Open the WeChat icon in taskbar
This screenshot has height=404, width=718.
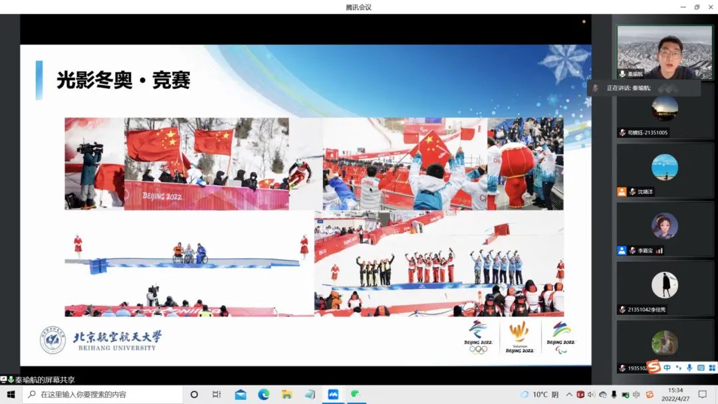(x=356, y=394)
